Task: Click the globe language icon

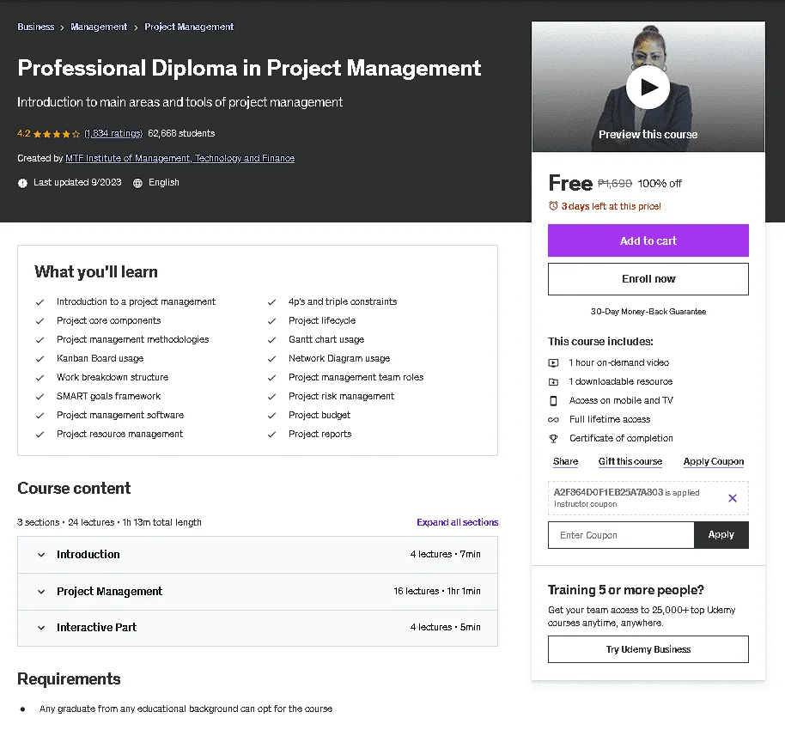Action: 137,183
